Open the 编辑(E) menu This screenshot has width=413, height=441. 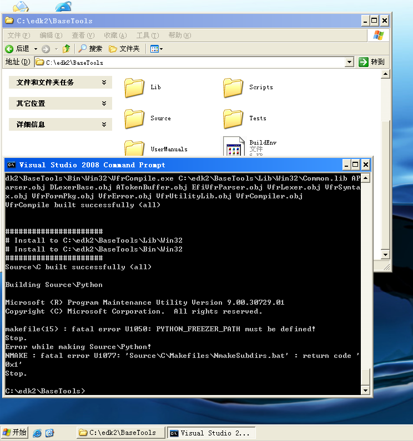(51, 35)
